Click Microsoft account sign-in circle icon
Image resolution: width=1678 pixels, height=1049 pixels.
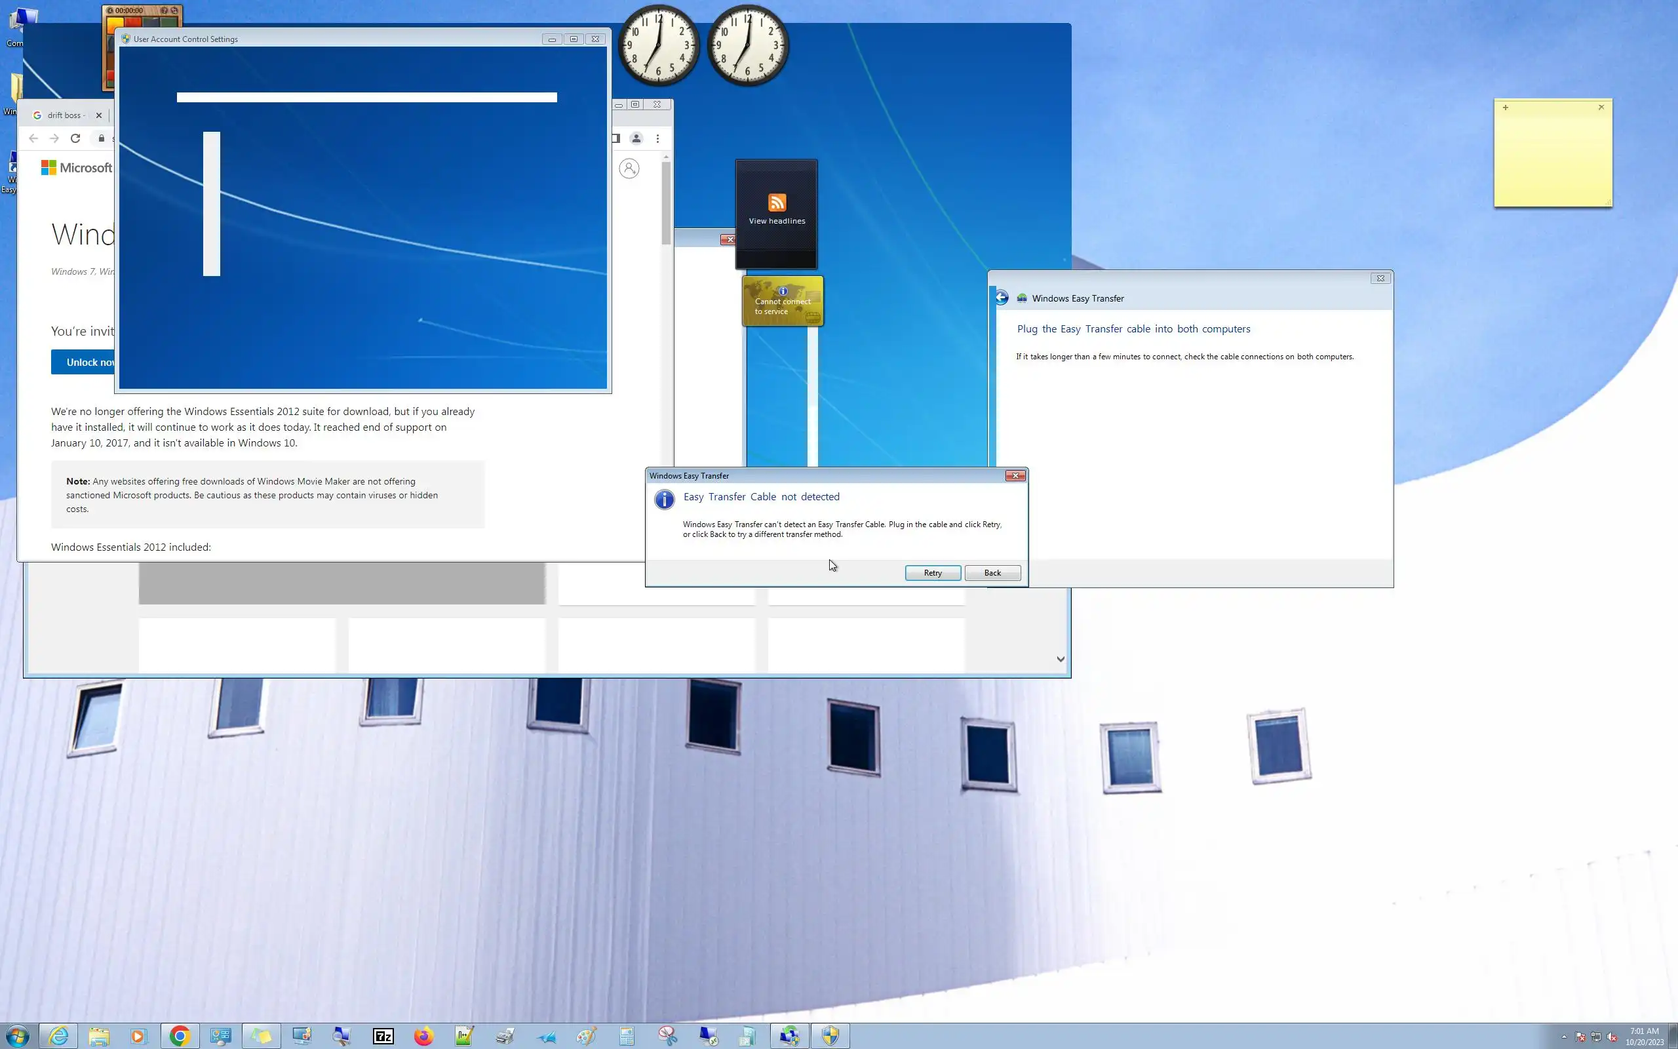point(629,168)
